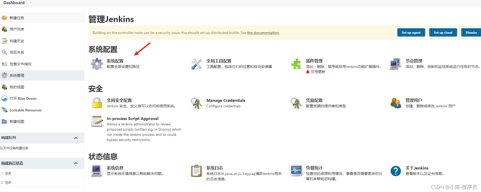481x192 pixels.
Task: Open the 构建执行状态 header link
Action: point(12,163)
